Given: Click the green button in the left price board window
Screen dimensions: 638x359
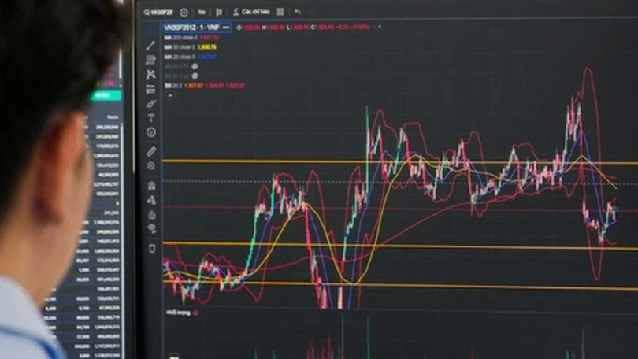Looking at the screenshot, I should point(106,95).
